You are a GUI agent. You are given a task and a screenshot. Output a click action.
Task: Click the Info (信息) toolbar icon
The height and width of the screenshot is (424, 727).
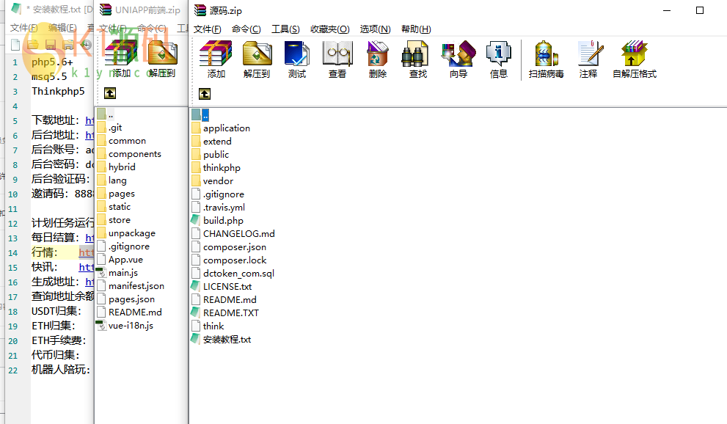coord(498,54)
